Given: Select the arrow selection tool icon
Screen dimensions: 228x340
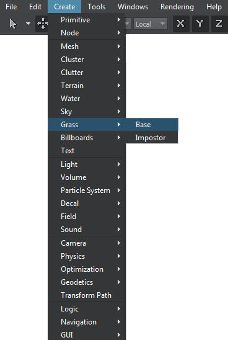Looking at the screenshot, I should tap(13, 24).
